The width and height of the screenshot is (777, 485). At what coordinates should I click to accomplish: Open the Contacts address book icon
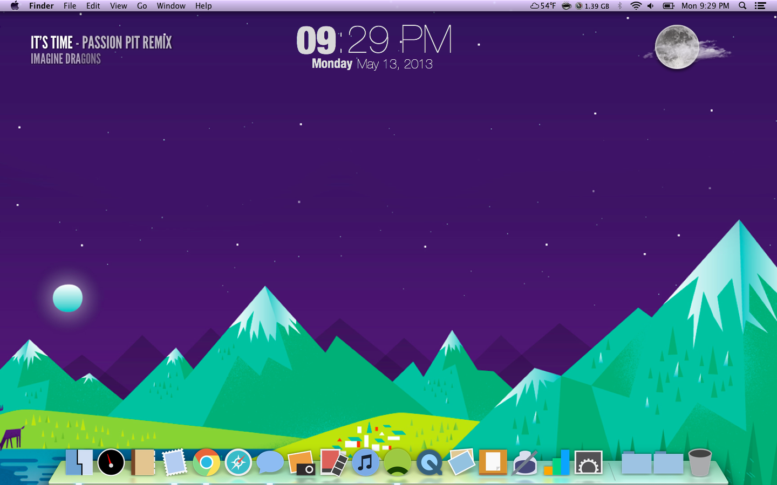143,462
